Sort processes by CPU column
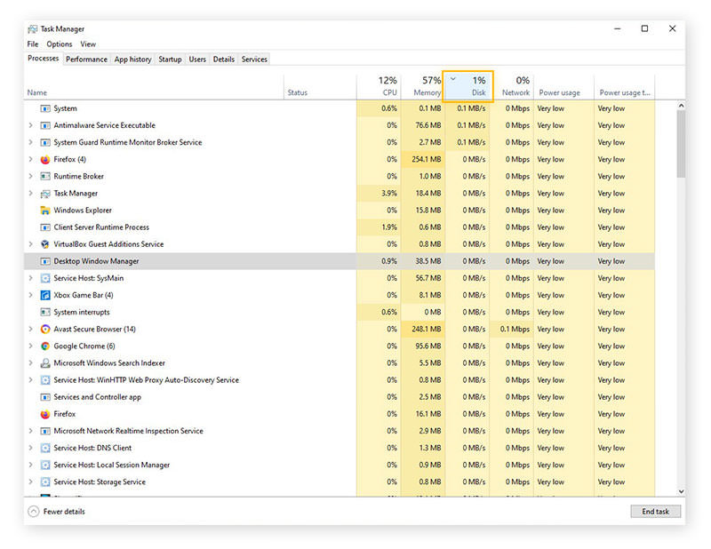Image resolution: width=711 pixels, height=549 pixels. [379, 86]
